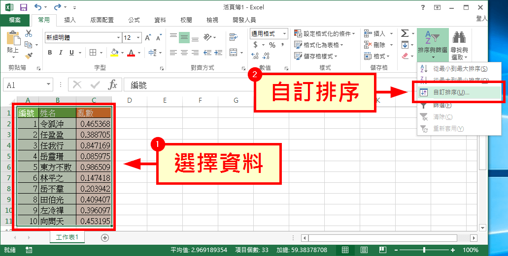Open the 刪除 cells dropdown
This screenshot has height=256, width=508.
[391, 45]
